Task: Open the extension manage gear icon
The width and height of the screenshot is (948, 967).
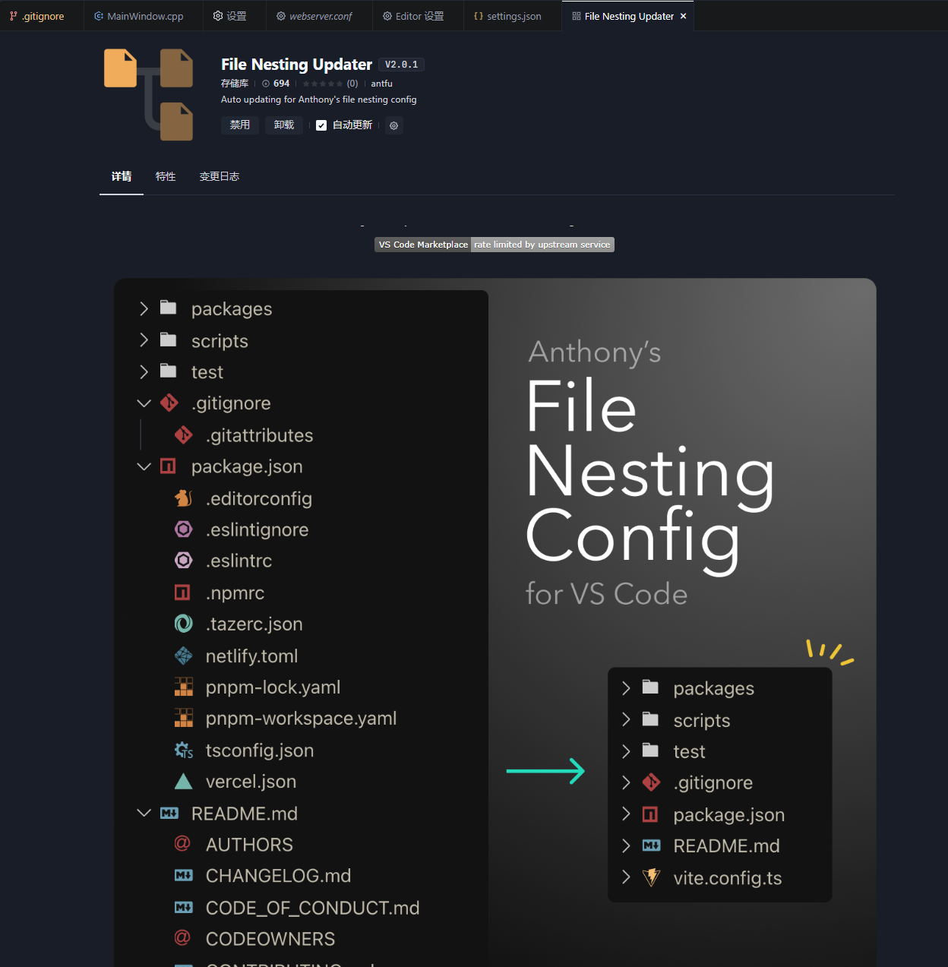Action: click(x=393, y=126)
